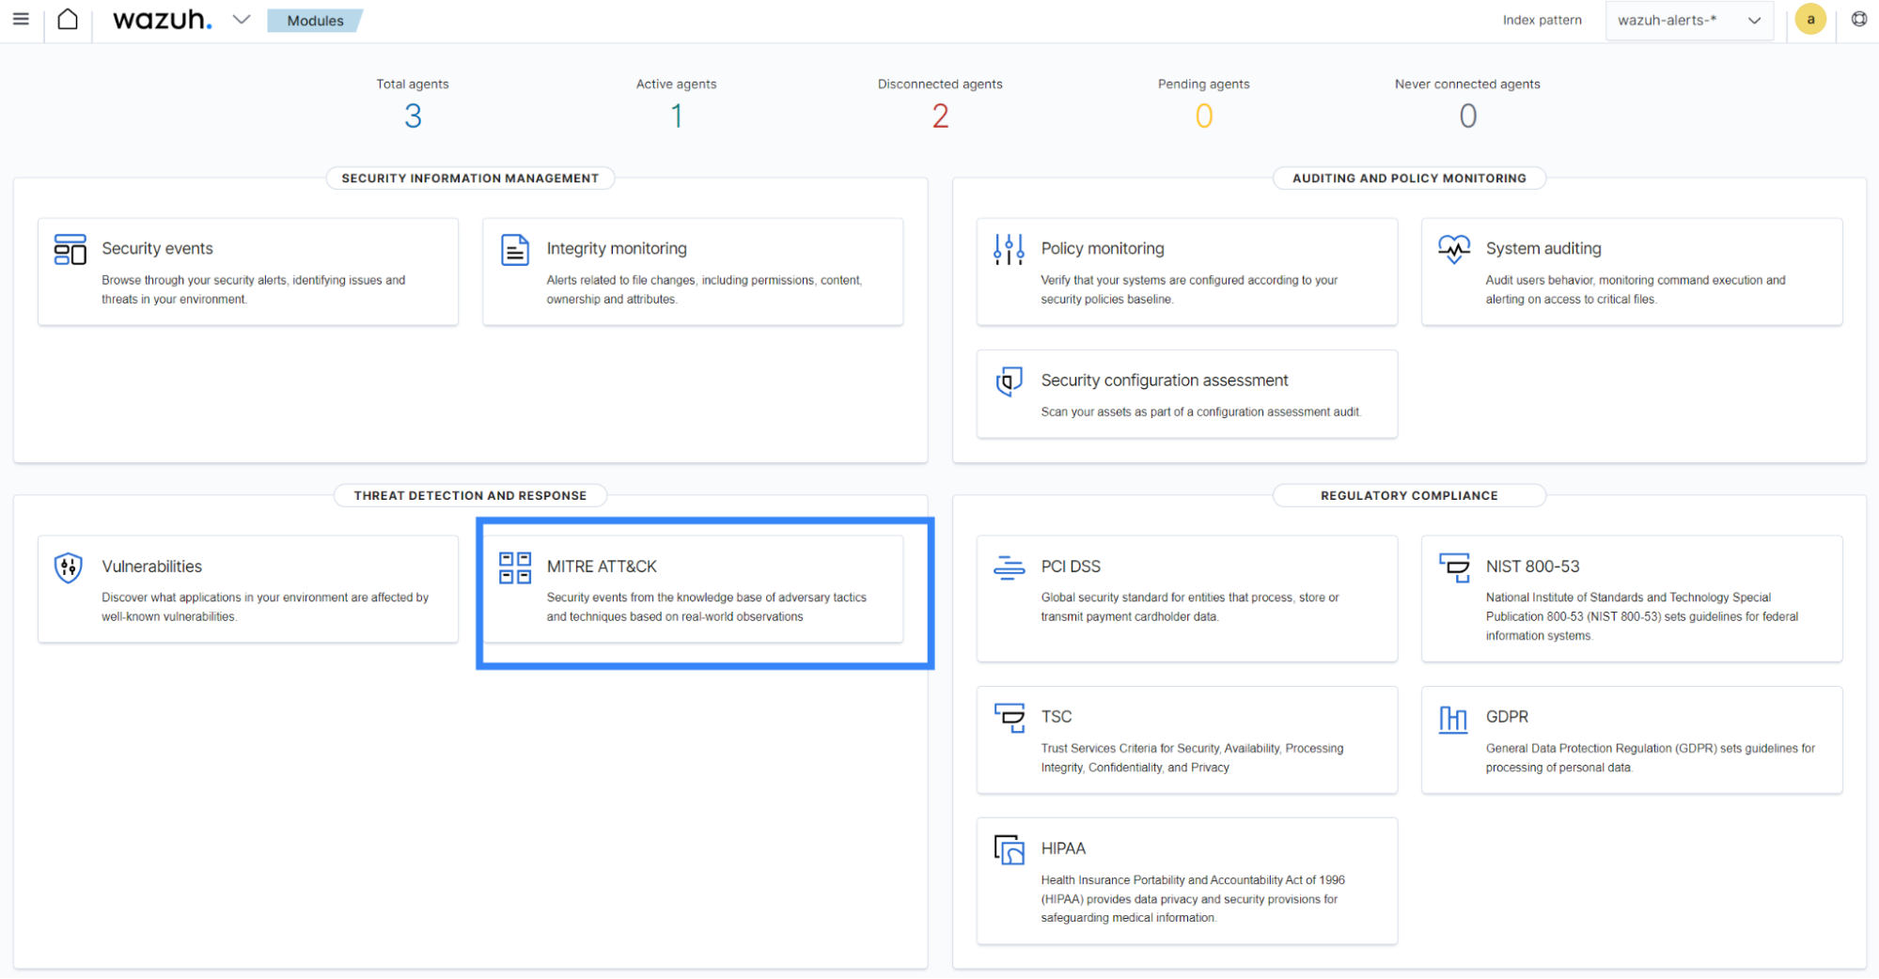Click the Vulnerabilities shield icon

pyautogui.click(x=69, y=567)
